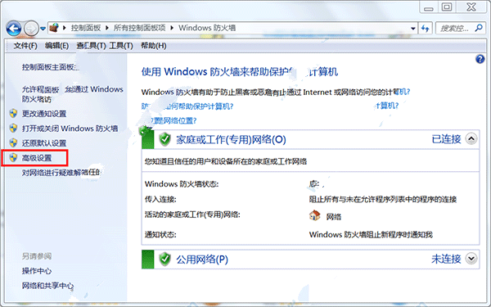Collapse home network section with up chevron
Viewport: 491px width, 307px height.
point(471,138)
